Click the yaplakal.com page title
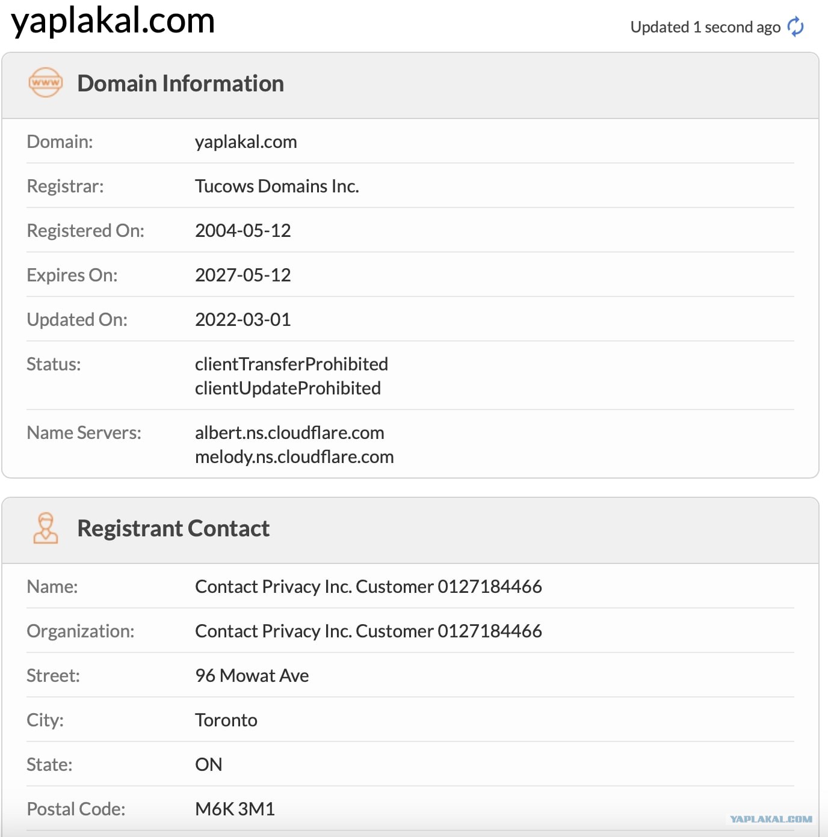The image size is (828, 837). click(x=113, y=21)
